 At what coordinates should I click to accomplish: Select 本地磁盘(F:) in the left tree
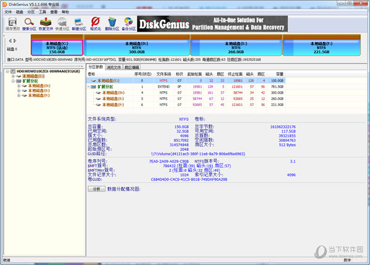[39, 96]
